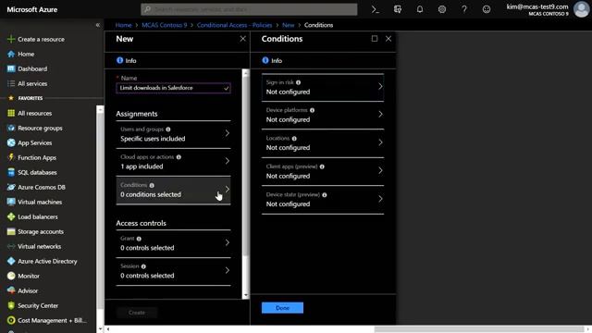Viewport: 592px width, 333px height.
Task: Click the Load balancers icon
Action: [x=11, y=216]
